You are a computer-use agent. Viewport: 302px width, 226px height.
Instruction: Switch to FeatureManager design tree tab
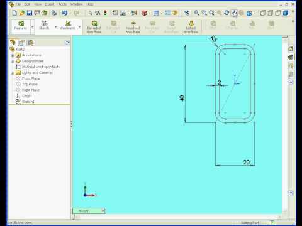(x=13, y=43)
